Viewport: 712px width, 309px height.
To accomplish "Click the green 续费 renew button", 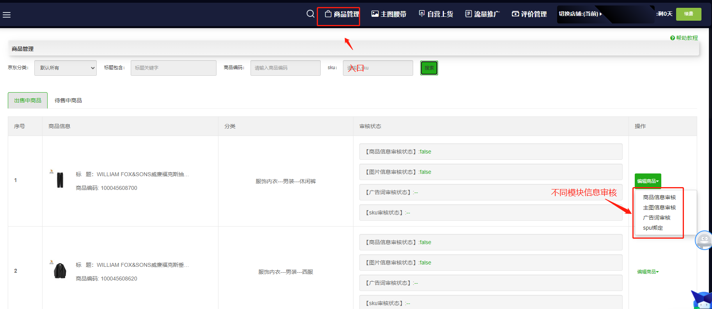I will click(688, 14).
